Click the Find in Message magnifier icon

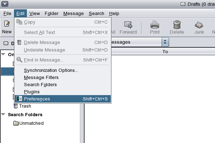[19, 60]
